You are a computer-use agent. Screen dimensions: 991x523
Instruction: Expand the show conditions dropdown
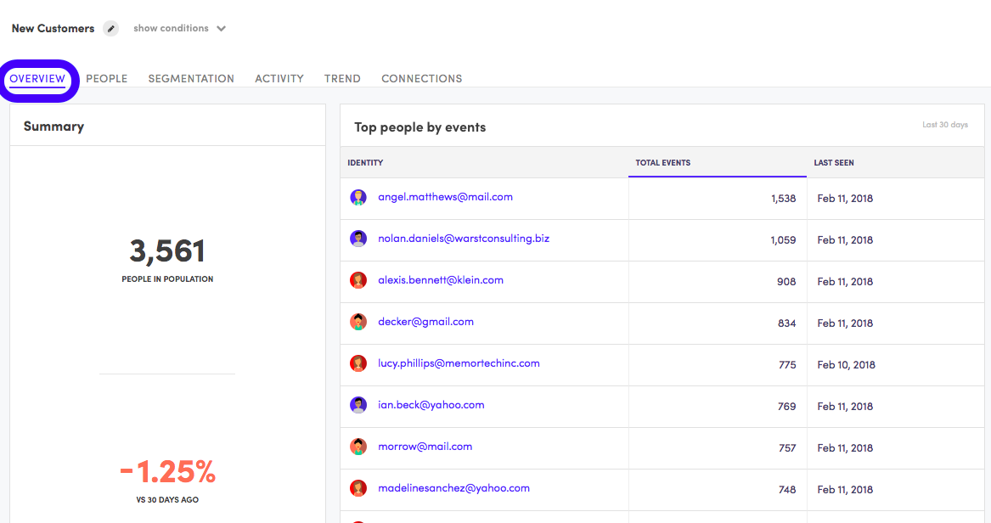[179, 28]
